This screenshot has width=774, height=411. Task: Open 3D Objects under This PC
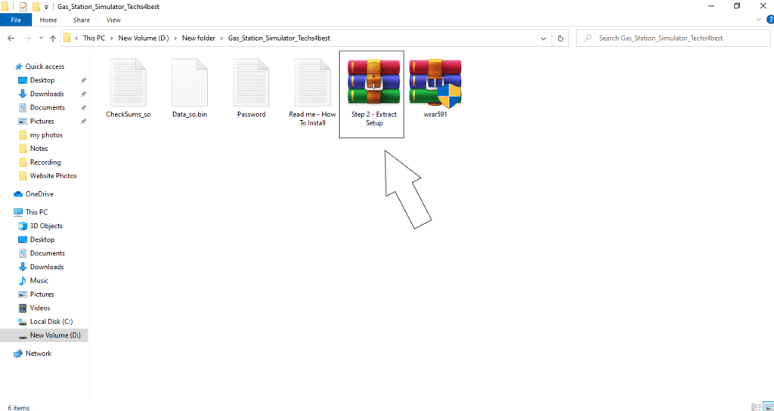click(x=46, y=226)
